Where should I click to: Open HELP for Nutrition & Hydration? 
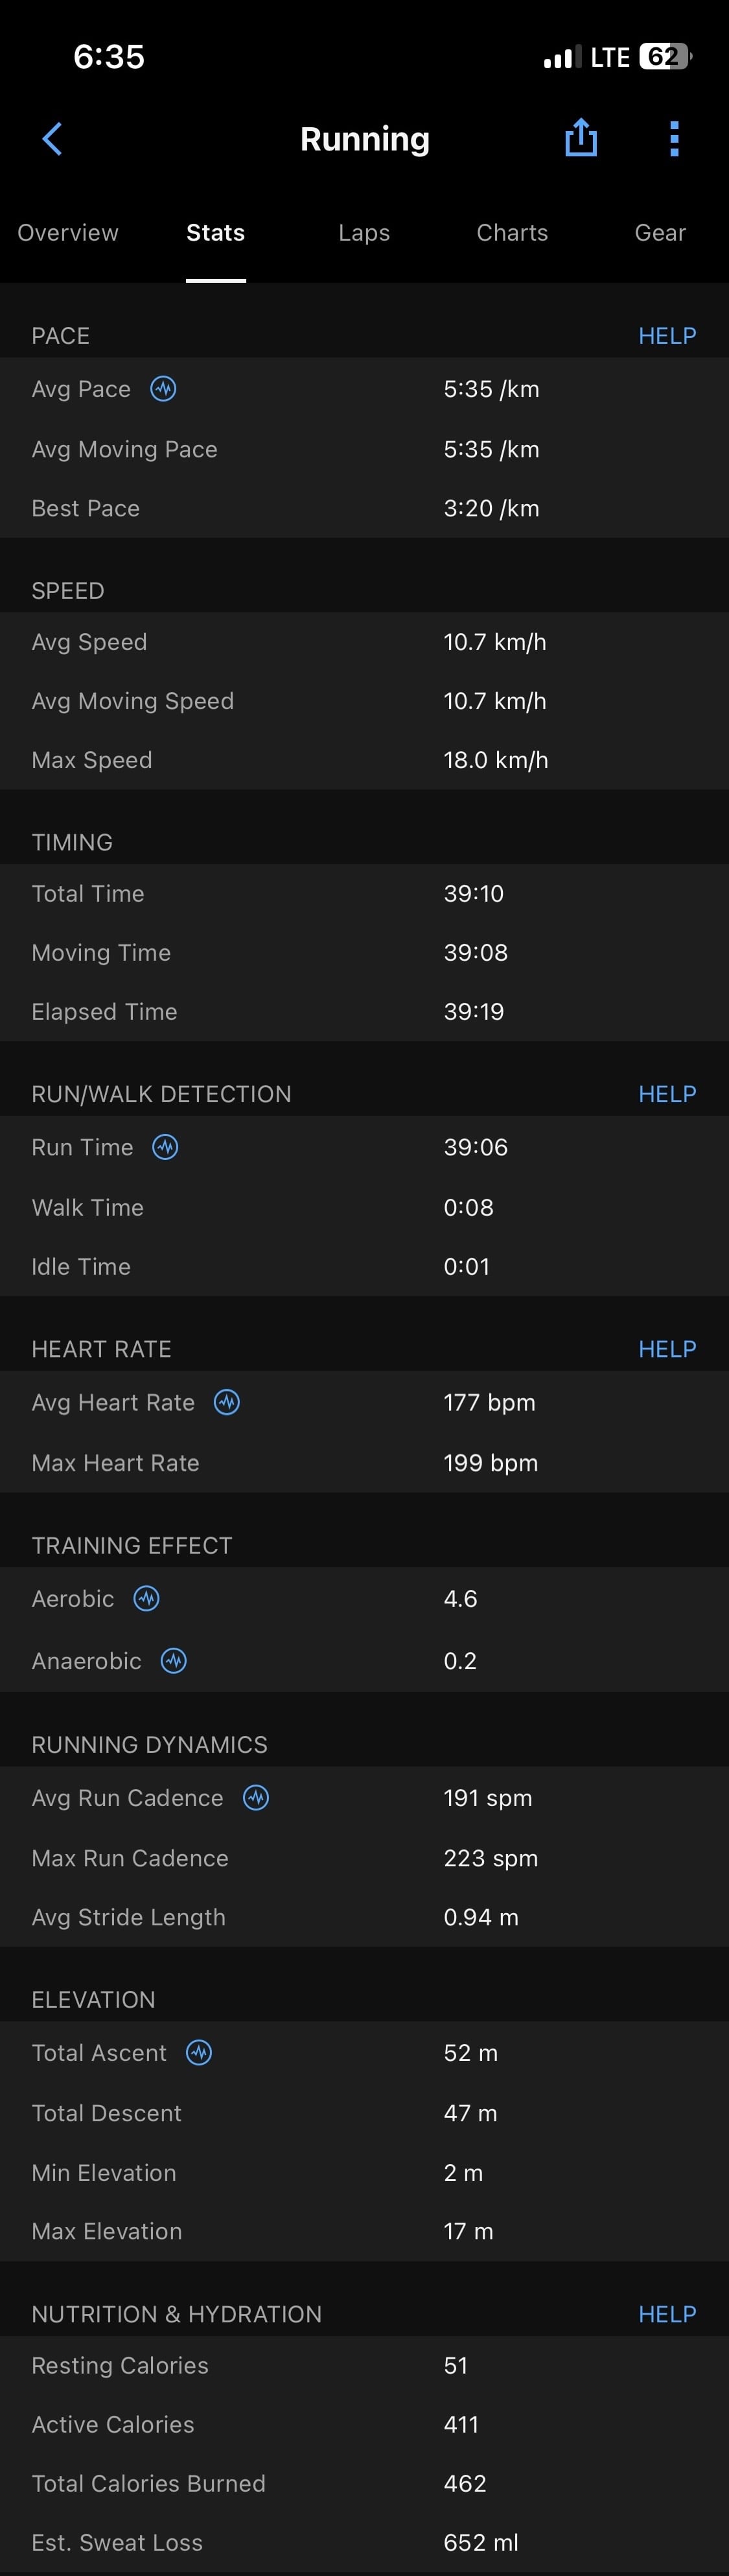click(667, 2314)
